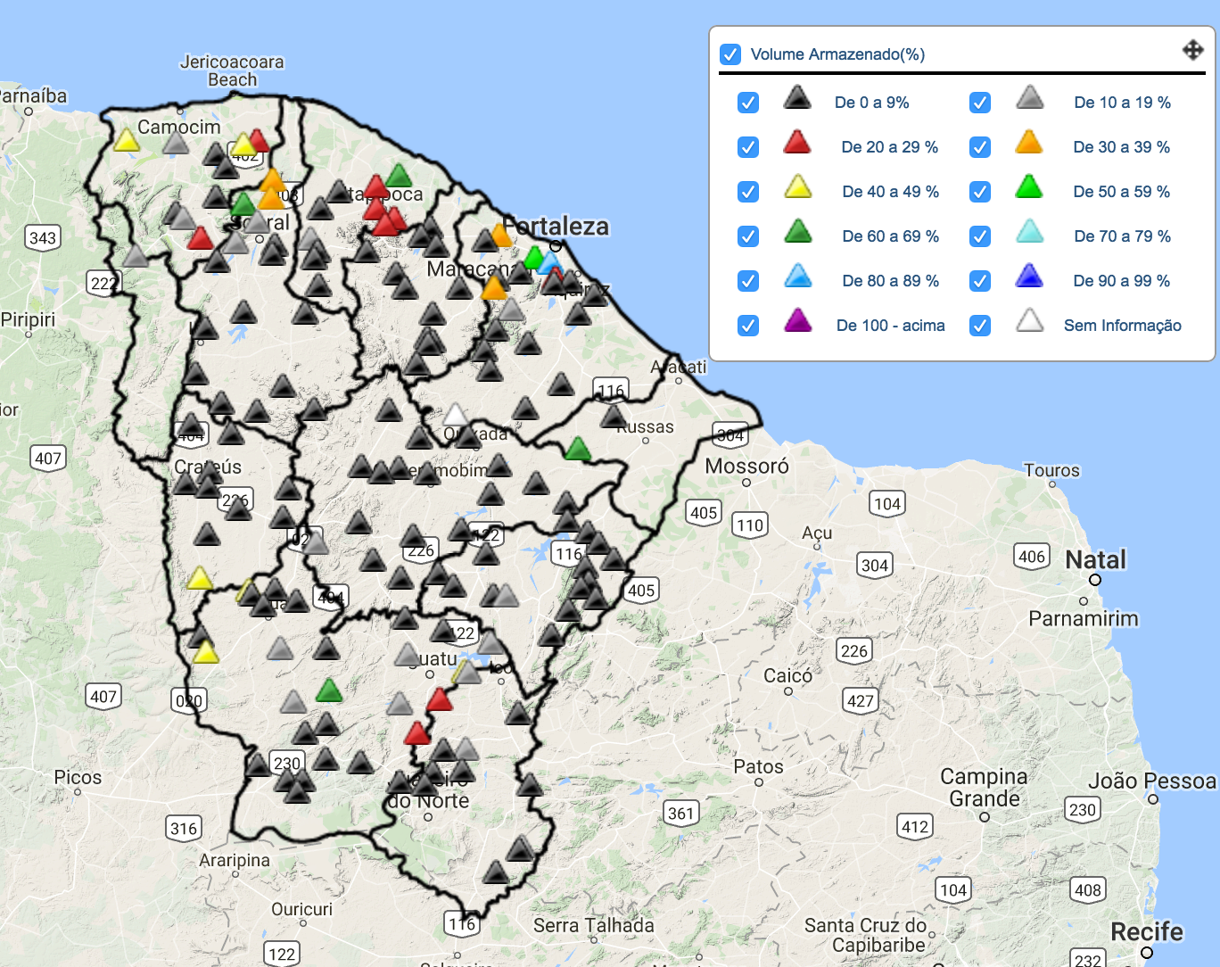Click the light blue reservoir marker near Fortaleza
This screenshot has width=1220, height=967.
click(x=549, y=263)
